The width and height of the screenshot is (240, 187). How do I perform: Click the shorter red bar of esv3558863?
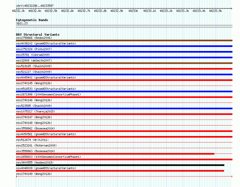(x=115, y=154)
